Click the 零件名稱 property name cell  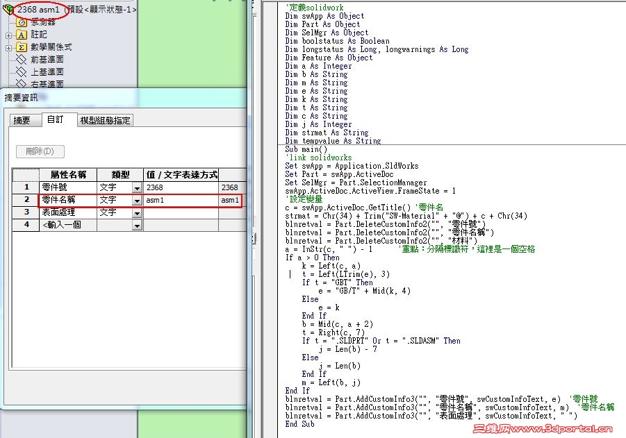tap(68, 200)
